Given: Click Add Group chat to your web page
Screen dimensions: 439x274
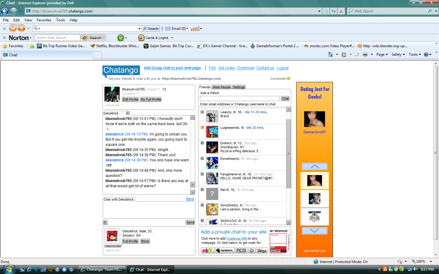Looking at the screenshot, I should tap(173, 68).
